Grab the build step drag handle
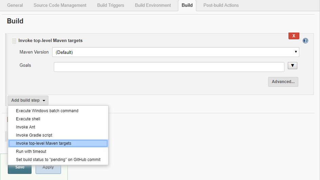The height and width of the screenshot is (180, 320). coord(14,41)
